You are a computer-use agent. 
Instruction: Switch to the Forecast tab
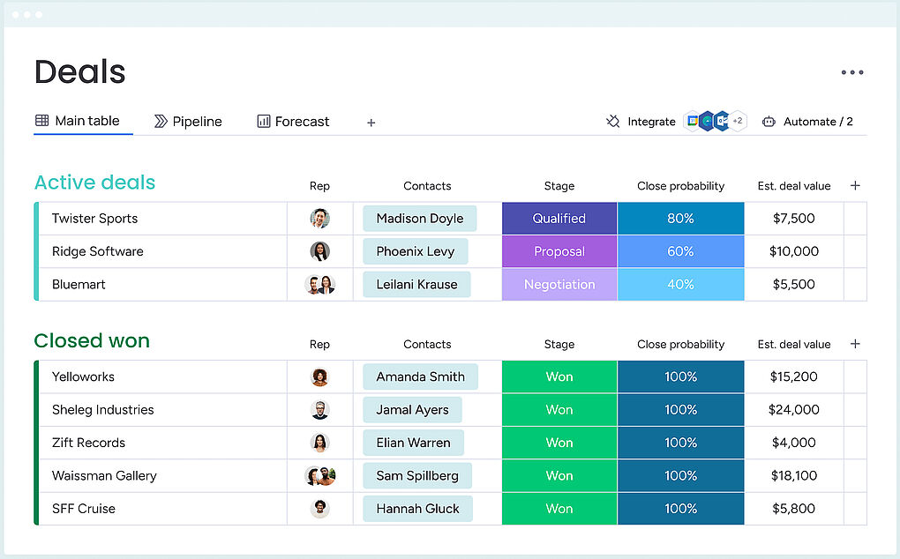click(x=293, y=122)
